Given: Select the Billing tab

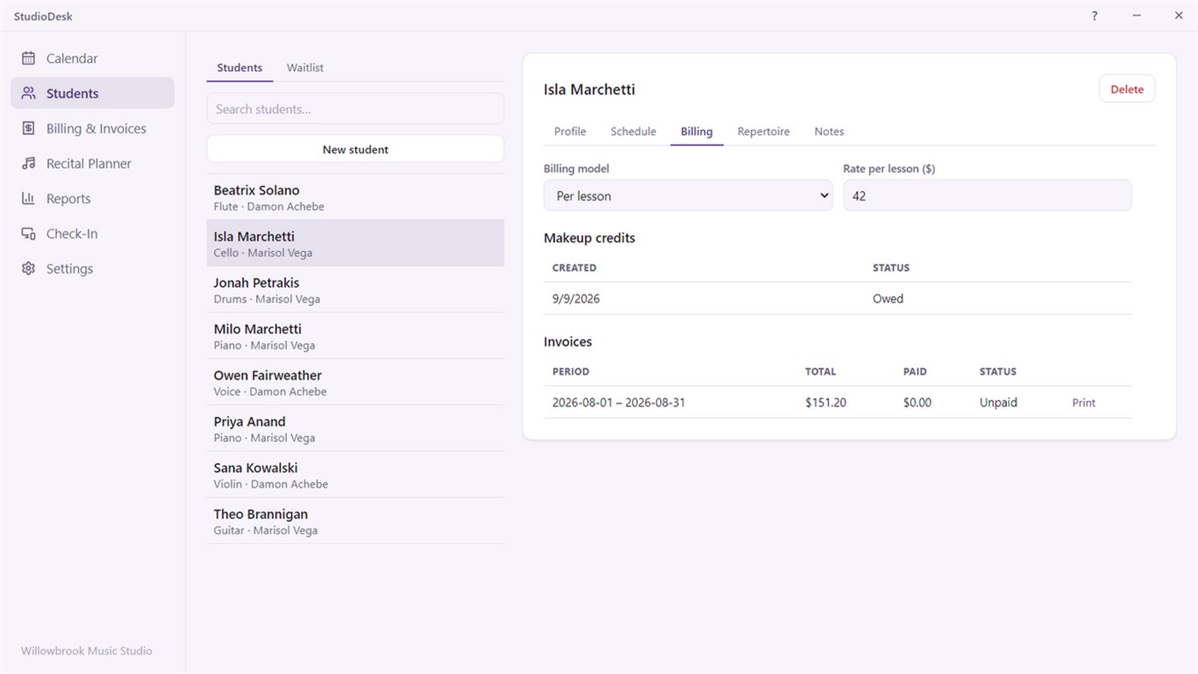Looking at the screenshot, I should [696, 132].
